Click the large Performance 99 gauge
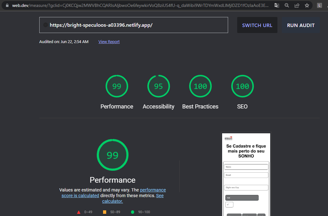 [112, 155]
